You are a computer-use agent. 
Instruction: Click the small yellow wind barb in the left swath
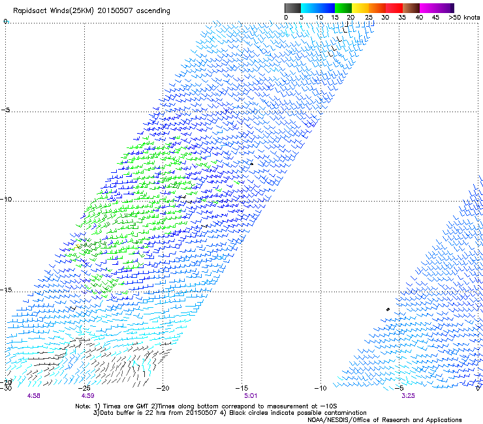point(77,246)
